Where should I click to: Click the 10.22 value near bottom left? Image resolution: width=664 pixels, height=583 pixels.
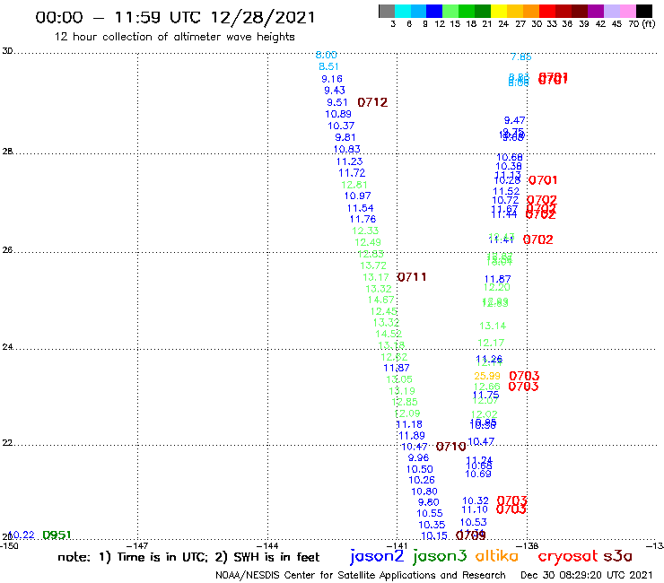pyautogui.click(x=22, y=535)
